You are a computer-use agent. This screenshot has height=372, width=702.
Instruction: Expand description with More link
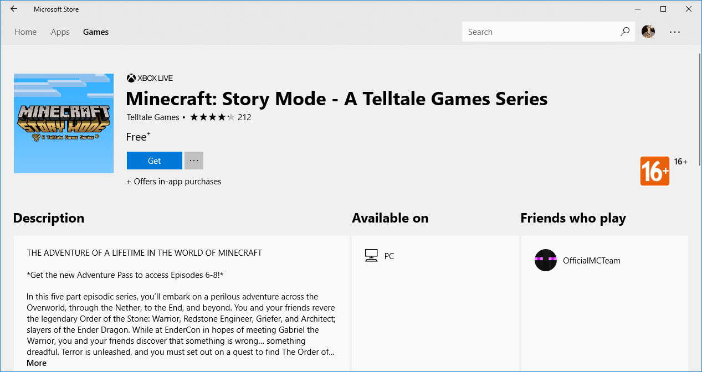coord(37,363)
